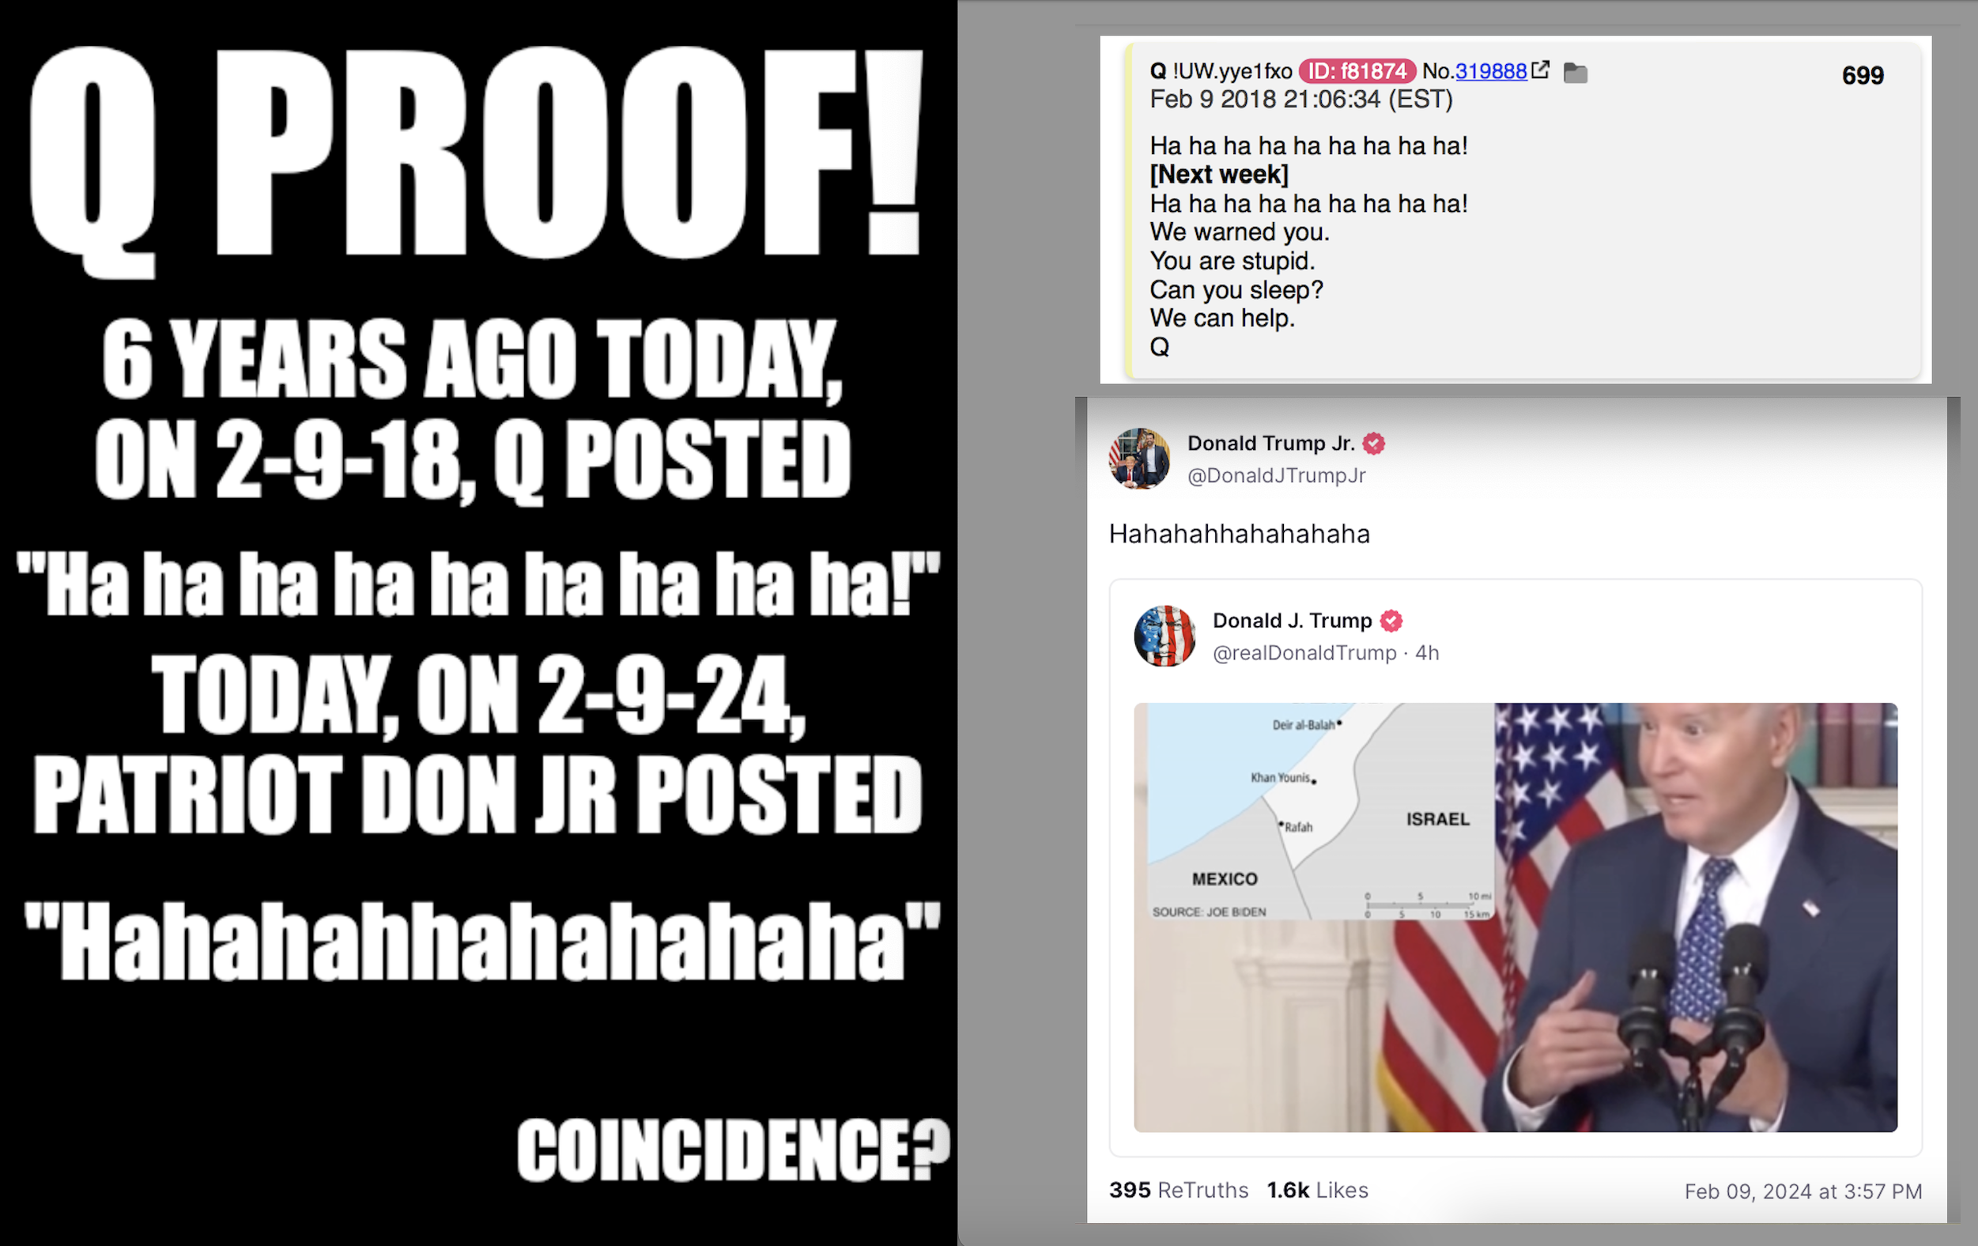Viewport: 1978px width, 1246px height.
Task: Open Donald Trump Jr. profile avatar
Action: (1139, 459)
